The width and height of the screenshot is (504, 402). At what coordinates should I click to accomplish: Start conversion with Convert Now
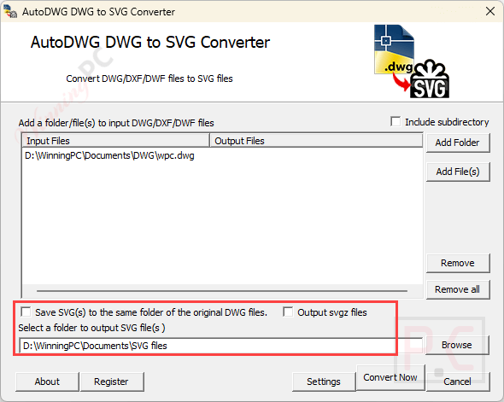390,377
